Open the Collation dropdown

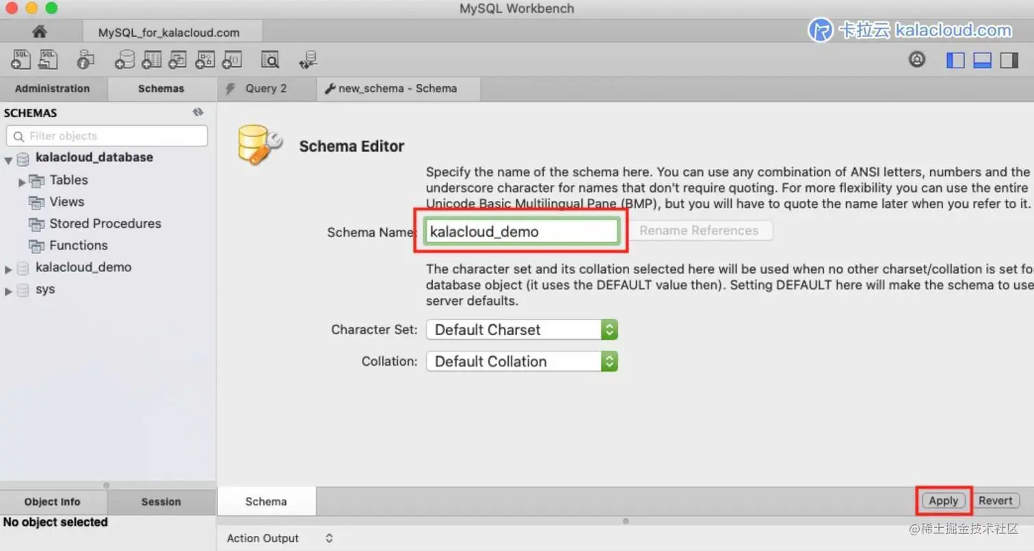522,362
